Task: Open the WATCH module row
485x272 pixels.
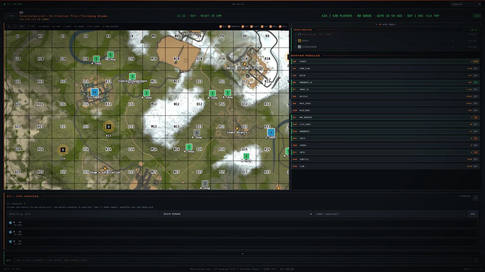Action: 386,75
